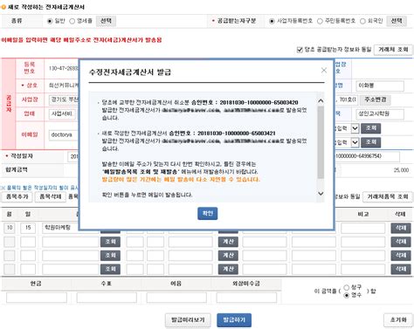Select 청구 radio option
Viewport: 414px width, 329px height.
tap(347, 287)
